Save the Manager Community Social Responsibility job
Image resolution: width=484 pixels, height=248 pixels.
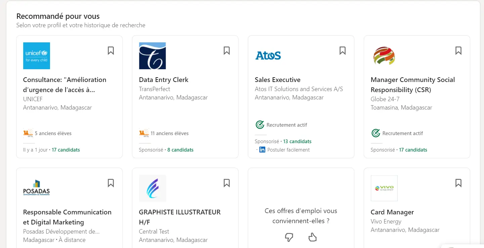point(458,51)
